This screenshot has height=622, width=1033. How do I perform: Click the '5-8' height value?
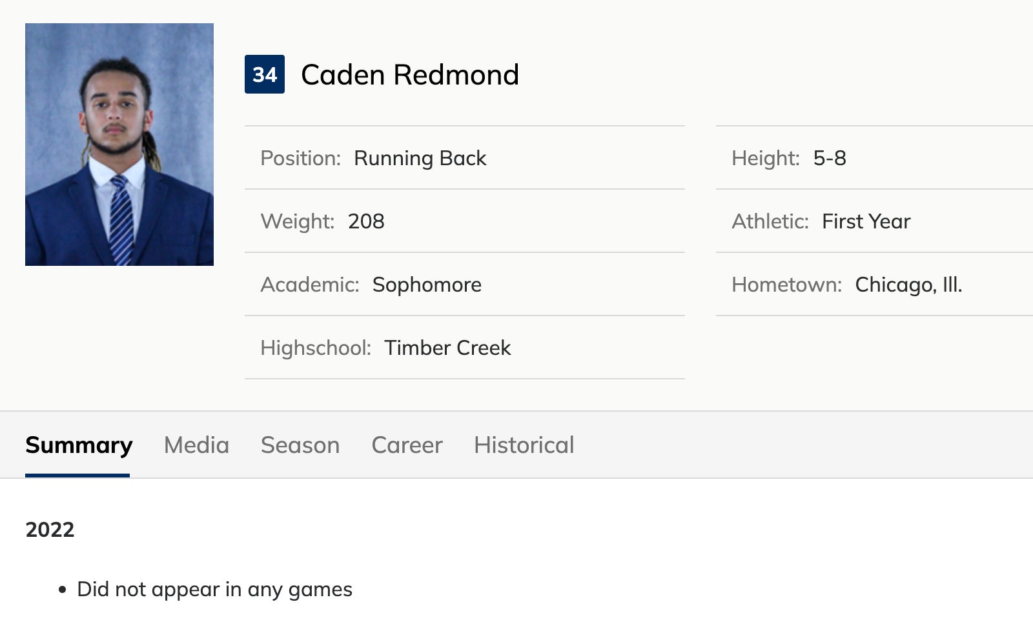(830, 158)
